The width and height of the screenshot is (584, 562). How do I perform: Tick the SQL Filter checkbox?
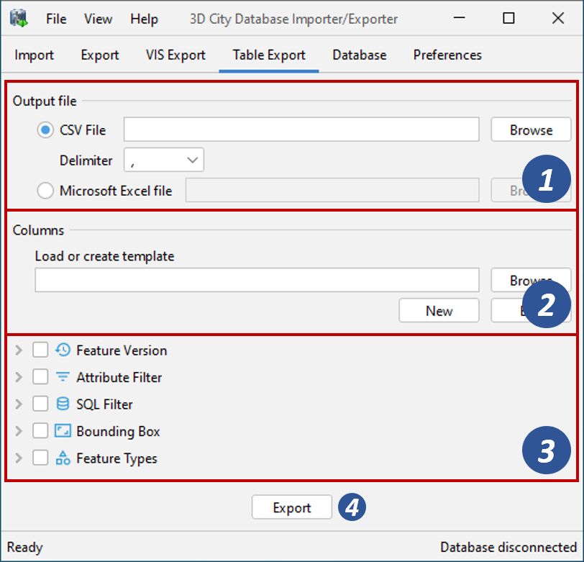tap(40, 404)
